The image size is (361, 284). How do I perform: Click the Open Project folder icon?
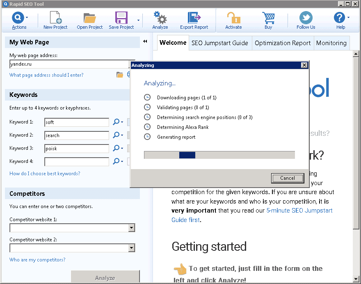[x=89, y=18]
